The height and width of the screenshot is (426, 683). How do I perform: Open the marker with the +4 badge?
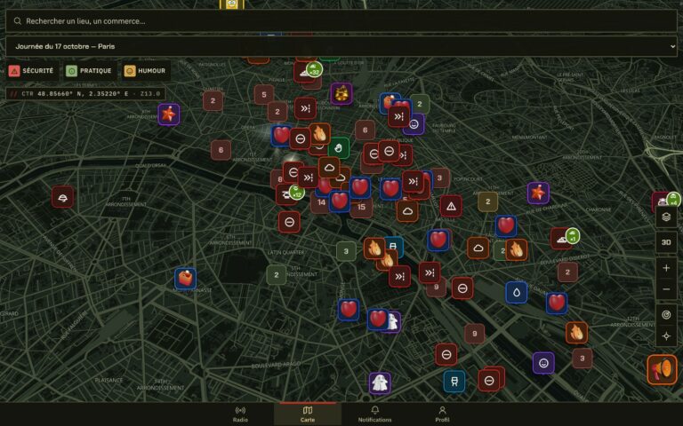pos(663,202)
